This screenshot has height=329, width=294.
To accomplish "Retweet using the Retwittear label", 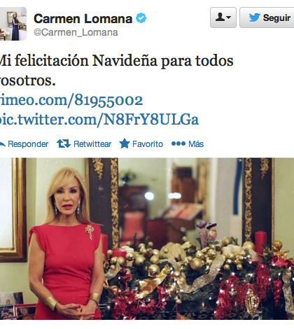I will (92, 144).
